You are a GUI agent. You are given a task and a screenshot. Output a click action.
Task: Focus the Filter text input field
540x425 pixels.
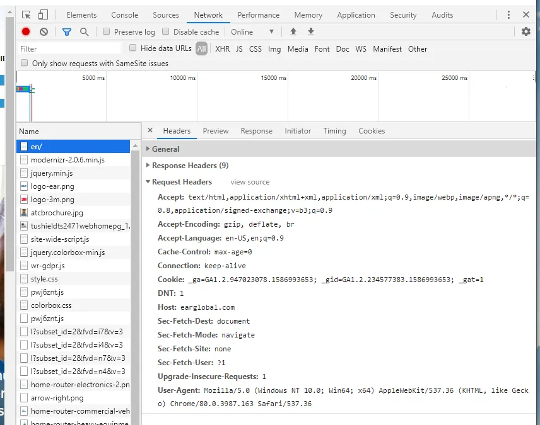point(70,49)
